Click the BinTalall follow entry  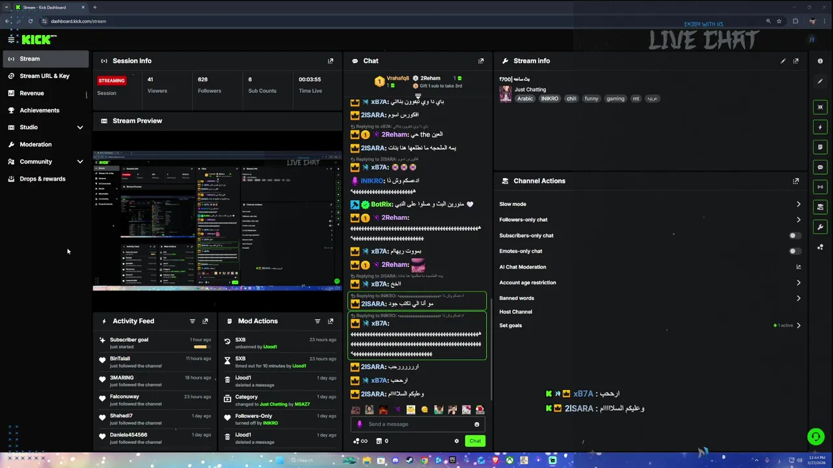point(155,363)
